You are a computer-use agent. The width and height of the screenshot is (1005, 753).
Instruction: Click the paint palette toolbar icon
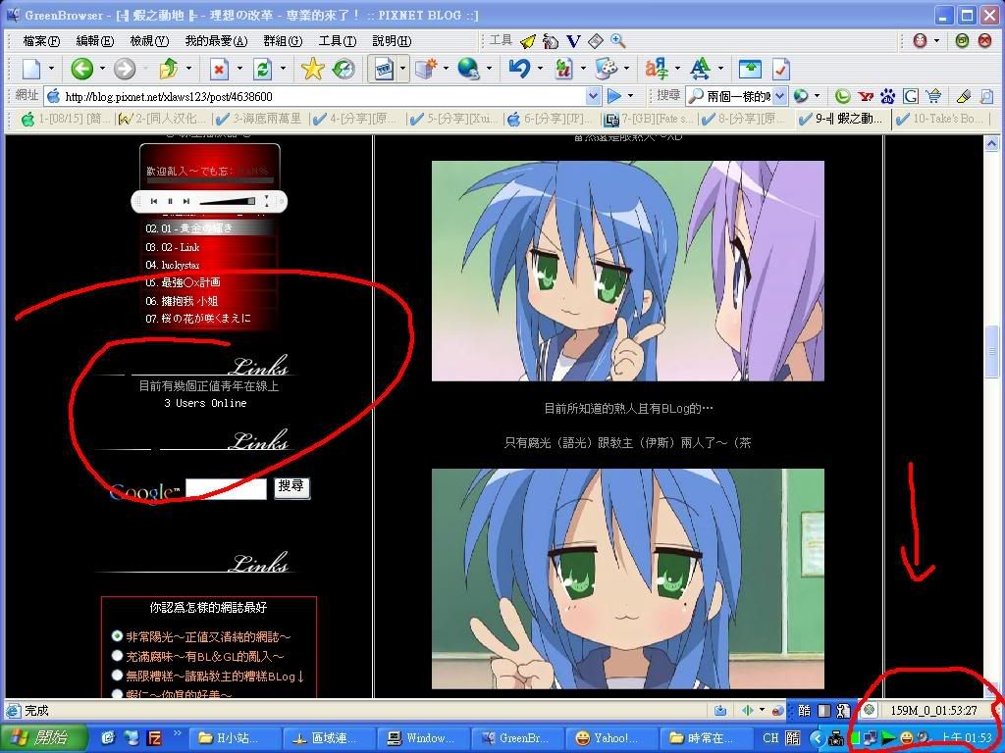point(606,69)
